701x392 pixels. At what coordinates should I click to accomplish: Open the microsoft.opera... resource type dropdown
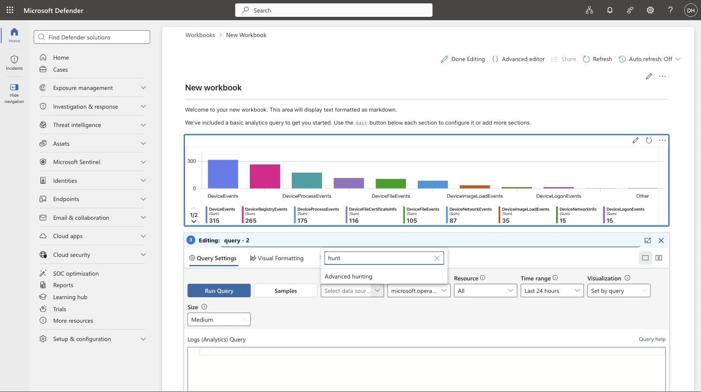[x=418, y=291]
